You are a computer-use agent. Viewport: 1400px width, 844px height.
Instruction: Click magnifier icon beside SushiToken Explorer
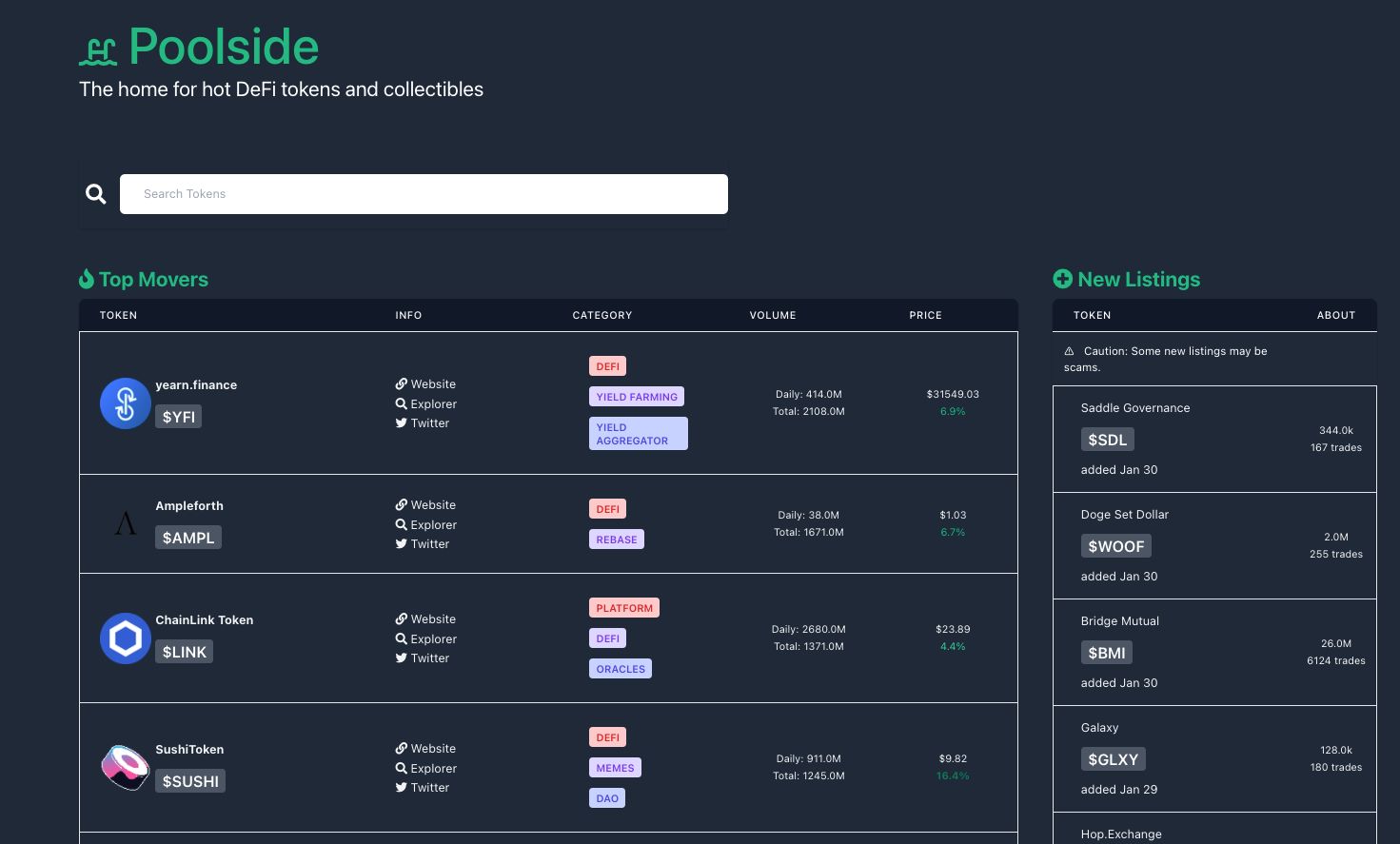(402, 768)
